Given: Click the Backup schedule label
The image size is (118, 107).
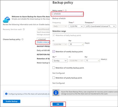Looking at the screenshot, I should point(59,18).
